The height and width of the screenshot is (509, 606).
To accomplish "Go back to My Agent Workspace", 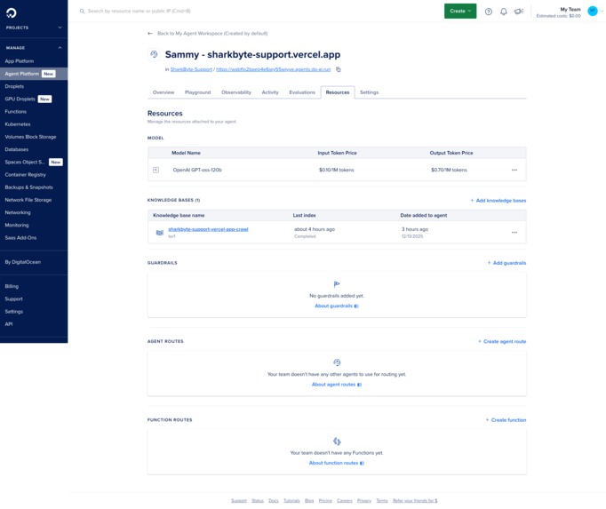I will pyautogui.click(x=212, y=34).
